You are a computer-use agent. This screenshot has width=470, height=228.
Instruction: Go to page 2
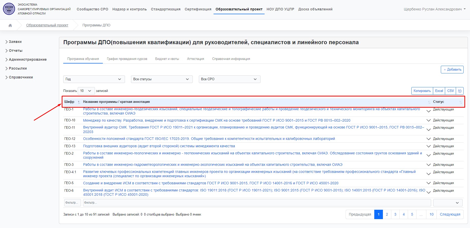pyautogui.click(x=387, y=215)
